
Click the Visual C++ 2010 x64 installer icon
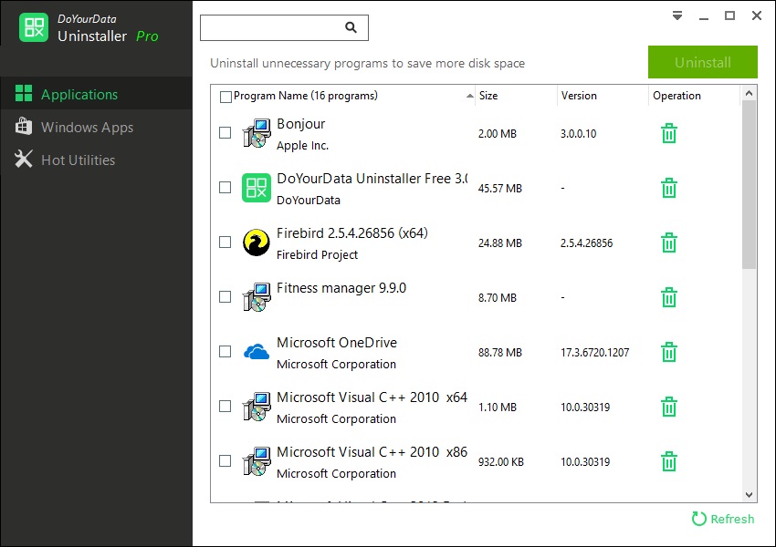[x=257, y=407]
